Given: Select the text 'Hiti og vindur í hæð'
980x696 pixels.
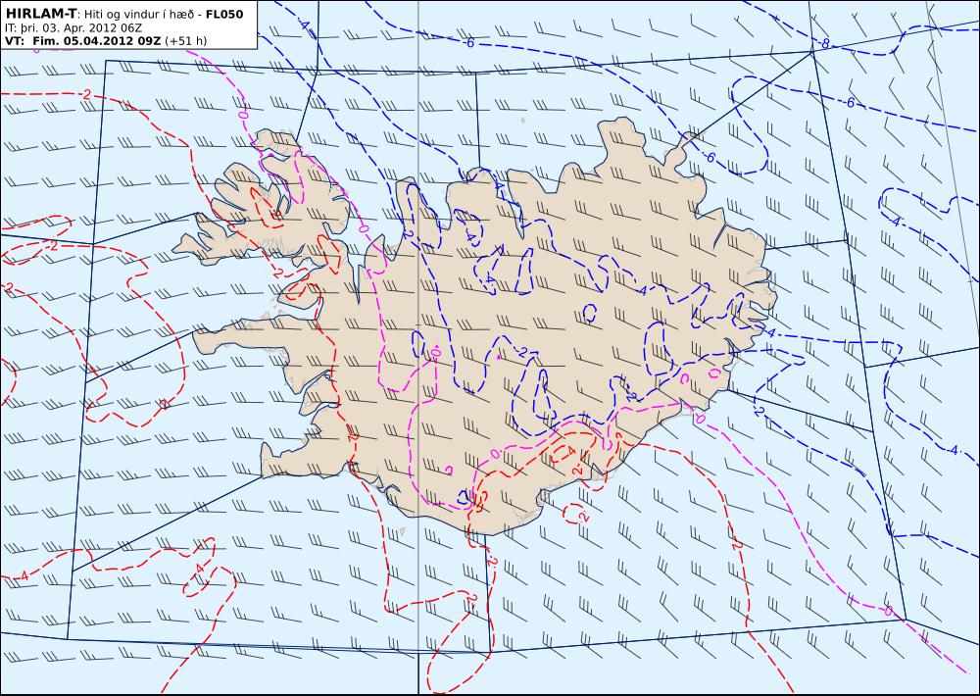Looking at the screenshot, I should point(139,14).
